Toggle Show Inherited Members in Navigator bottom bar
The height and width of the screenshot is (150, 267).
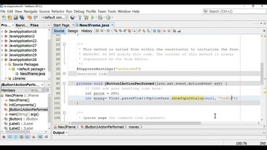point(4,137)
